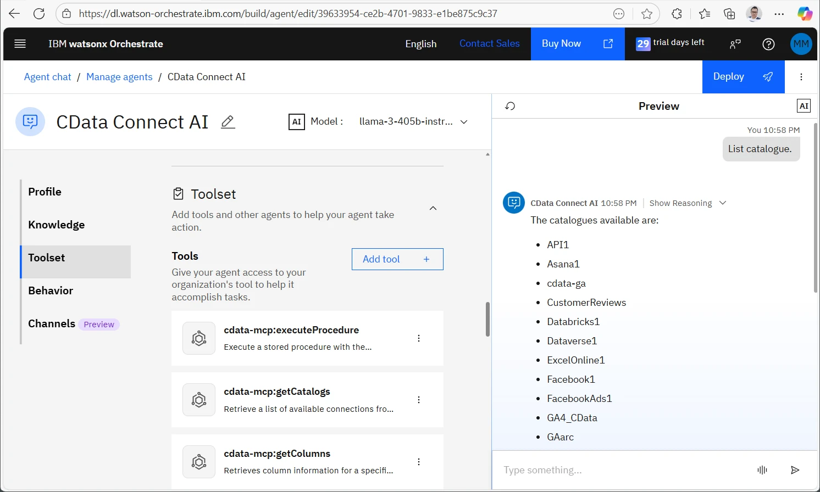Switch to the Behavior section
Viewport: 820px width, 492px height.
[51, 290]
